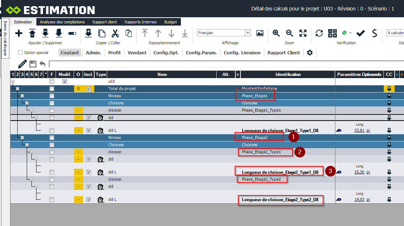Viewport: 404px width, 226px height.
Task: Click the plus Add item icon
Action: point(19,33)
